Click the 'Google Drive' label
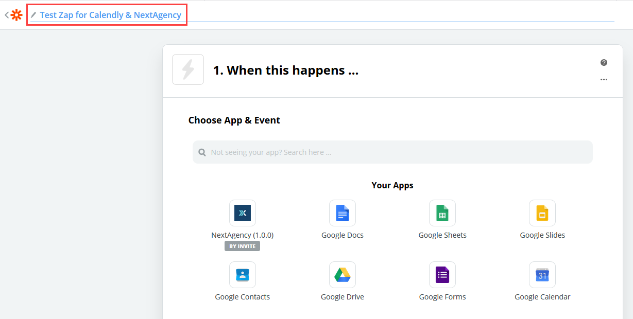Viewport: 633px width, 319px height. [343, 297]
